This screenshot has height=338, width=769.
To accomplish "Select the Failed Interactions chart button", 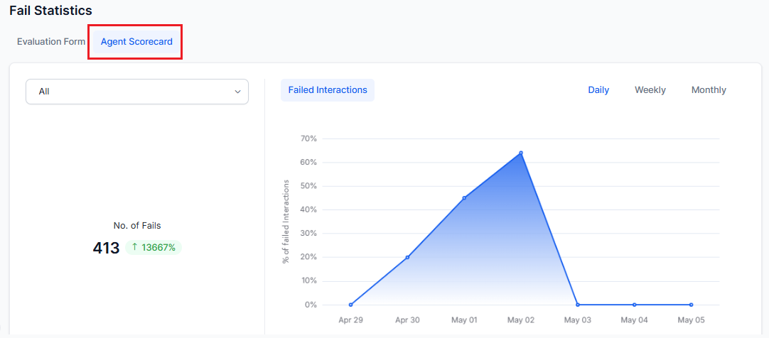I will tap(327, 90).
